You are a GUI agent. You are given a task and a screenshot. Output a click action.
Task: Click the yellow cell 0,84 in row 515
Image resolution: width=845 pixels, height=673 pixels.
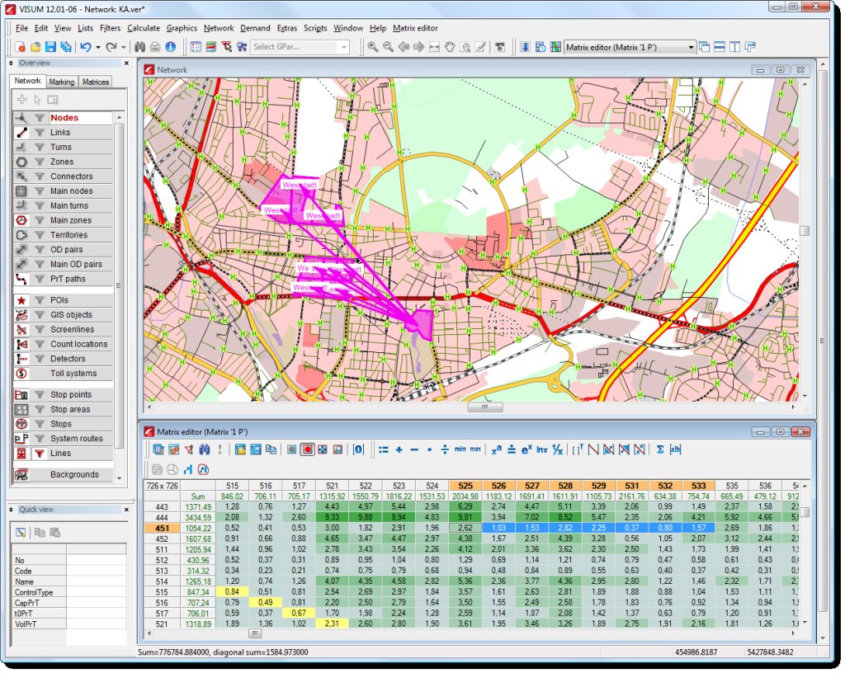232,592
